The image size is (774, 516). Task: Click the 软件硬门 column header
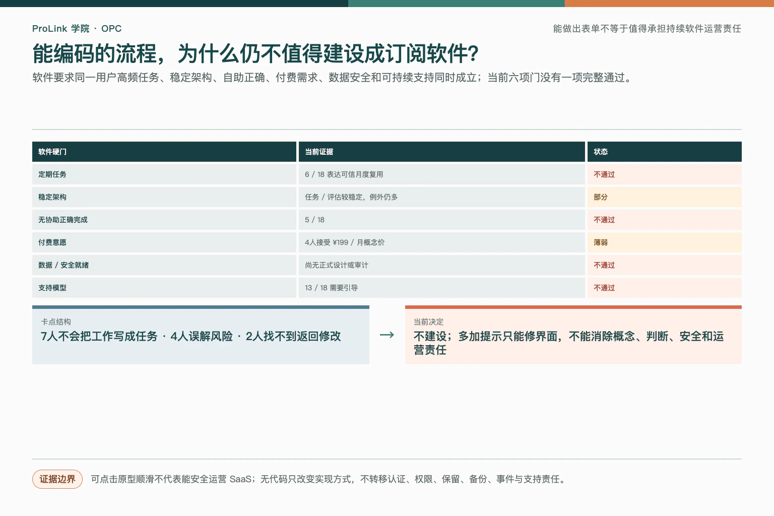click(164, 152)
